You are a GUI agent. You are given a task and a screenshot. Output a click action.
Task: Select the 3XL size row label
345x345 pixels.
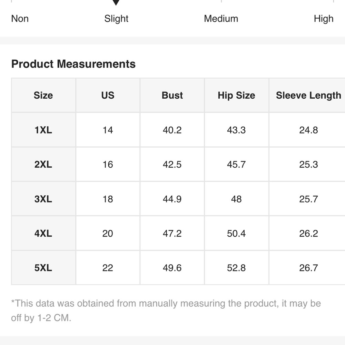tap(43, 199)
